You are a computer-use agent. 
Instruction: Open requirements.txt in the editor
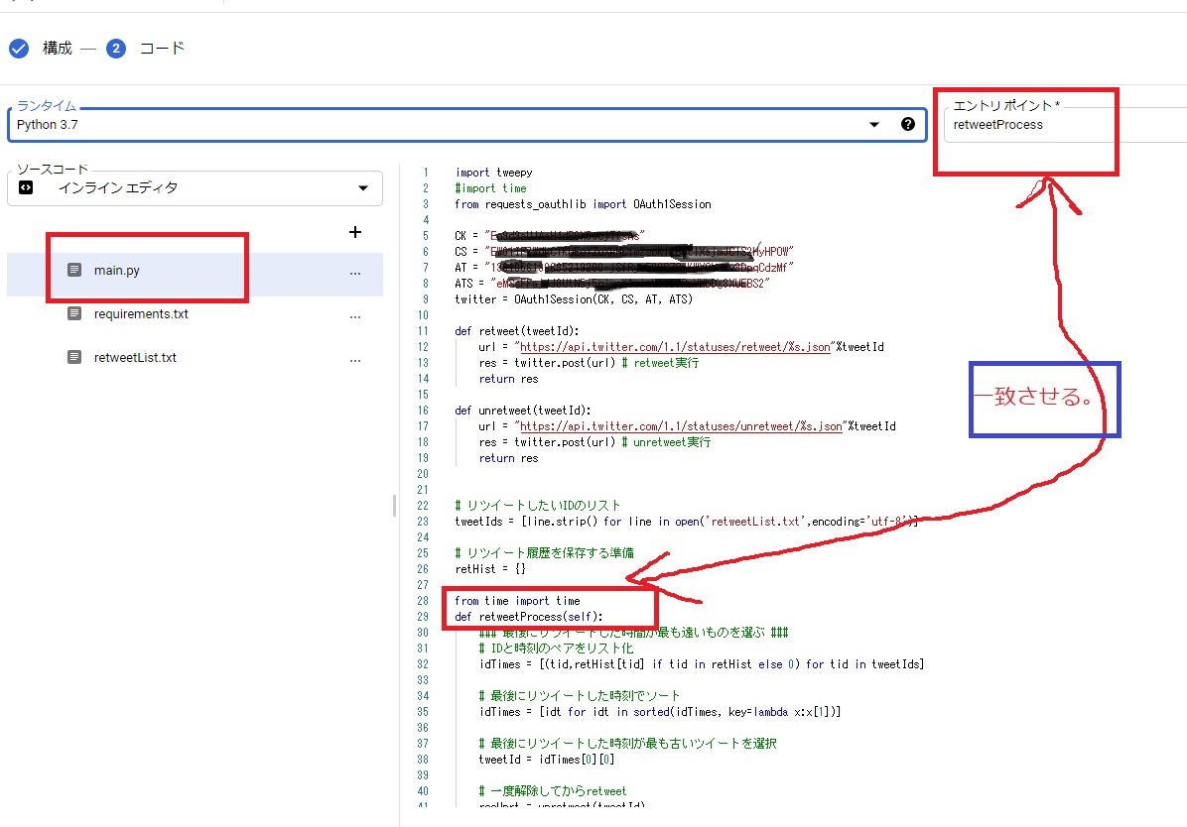[141, 314]
